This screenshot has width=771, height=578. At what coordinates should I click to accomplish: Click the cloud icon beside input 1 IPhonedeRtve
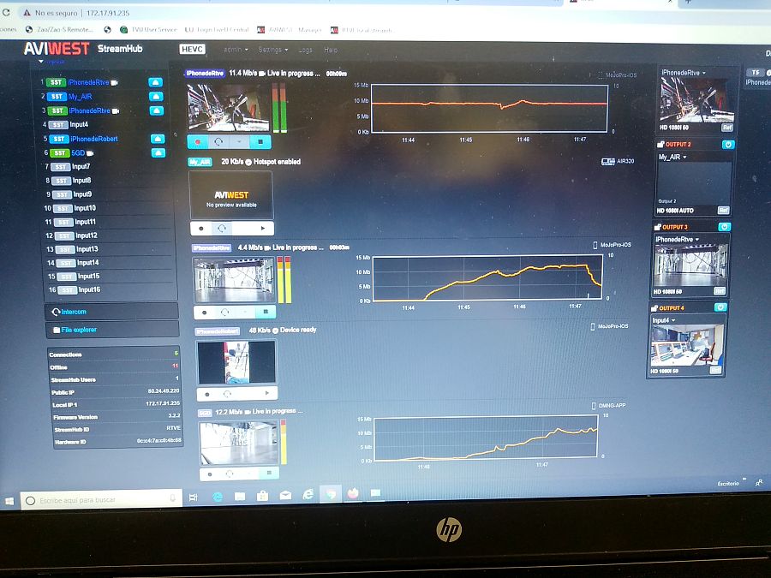pos(156,82)
